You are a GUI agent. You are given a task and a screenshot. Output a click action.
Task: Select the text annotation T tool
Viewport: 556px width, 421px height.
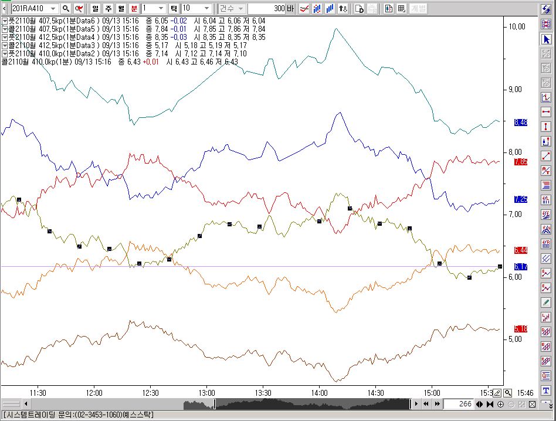547,390
